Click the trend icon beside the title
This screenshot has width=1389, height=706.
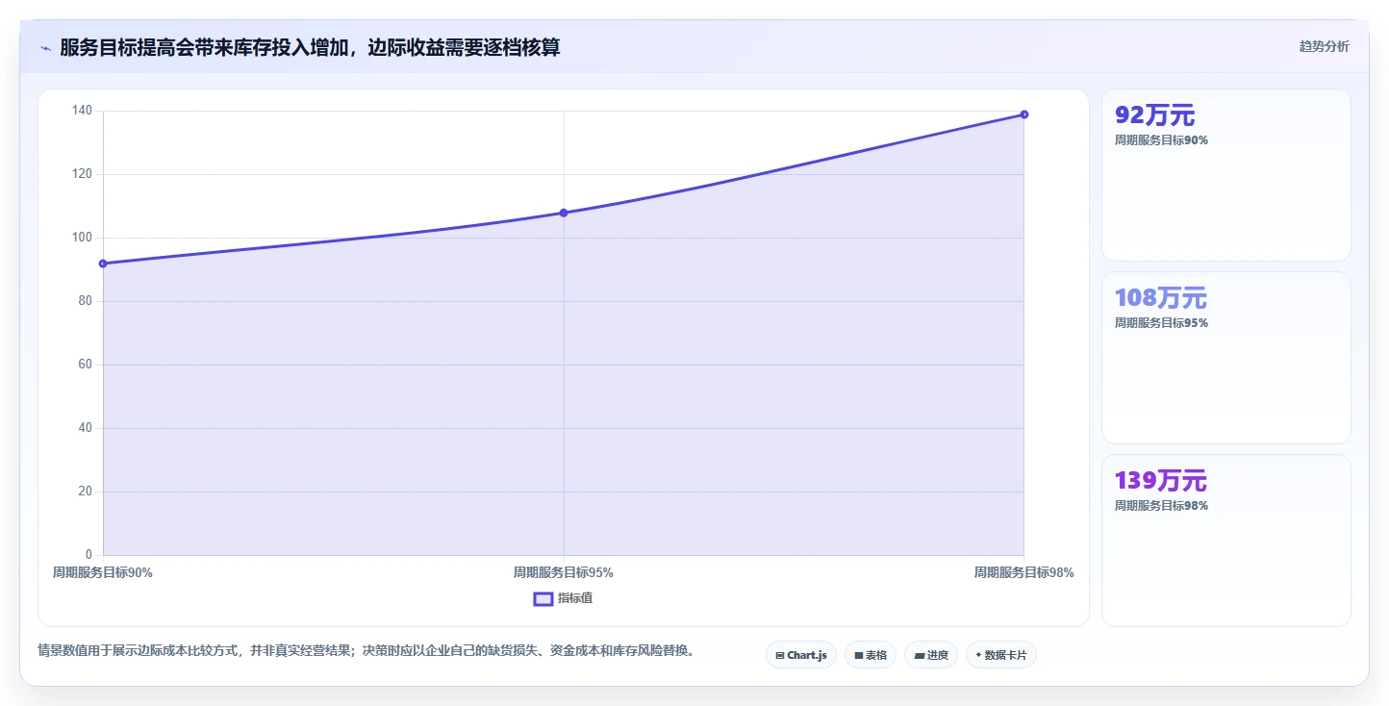tap(45, 48)
